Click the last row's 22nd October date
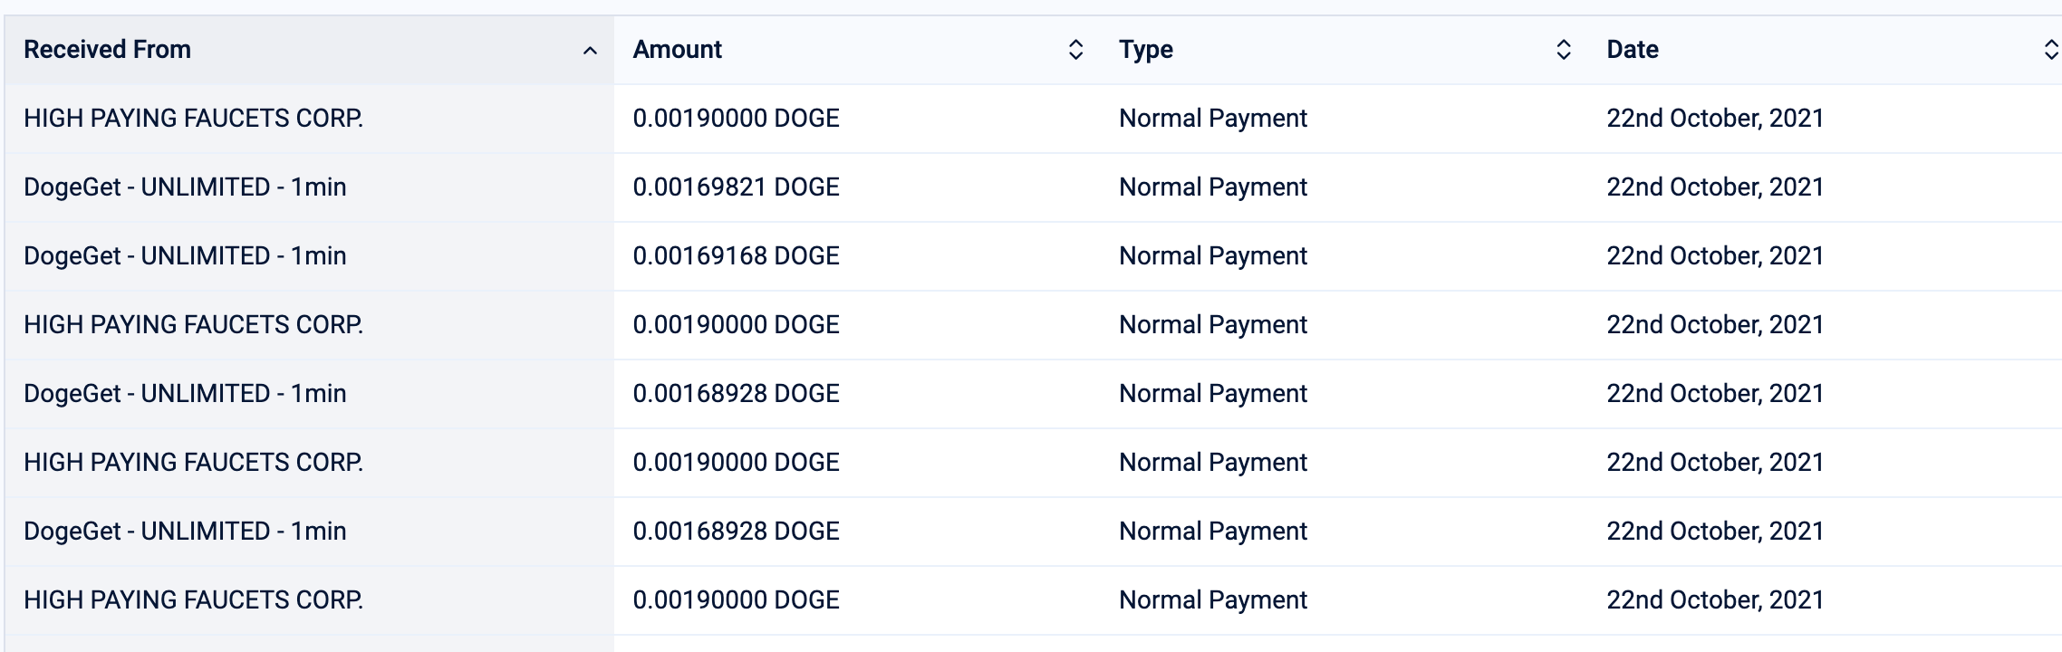Viewport: 2062px width, 652px height. 1714,600
